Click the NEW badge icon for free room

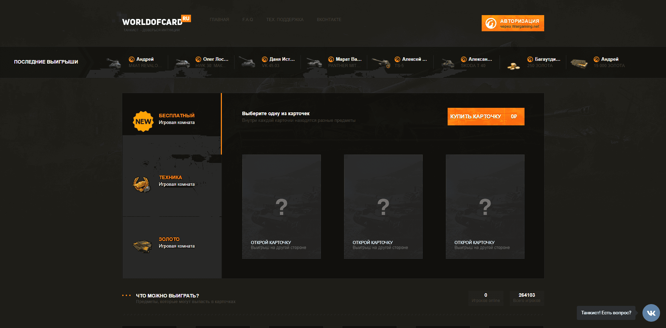pos(143,122)
